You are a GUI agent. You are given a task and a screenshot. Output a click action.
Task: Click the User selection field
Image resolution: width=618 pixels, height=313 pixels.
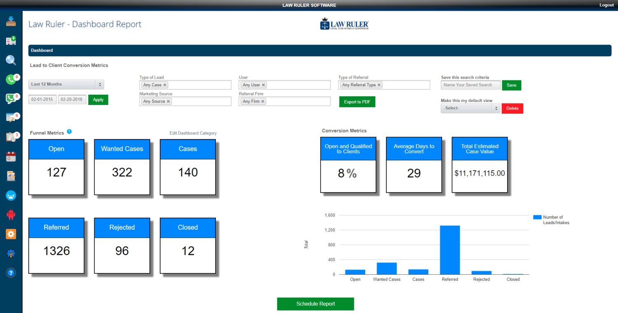pos(285,85)
